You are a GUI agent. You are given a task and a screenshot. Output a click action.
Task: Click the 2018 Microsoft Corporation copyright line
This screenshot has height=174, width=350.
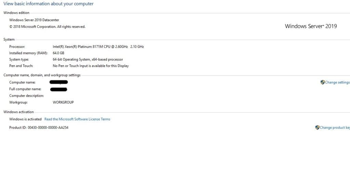(x=47, y=27)
